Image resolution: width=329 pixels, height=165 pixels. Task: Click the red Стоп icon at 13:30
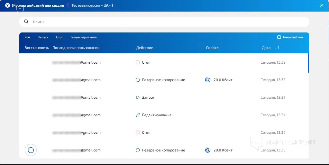coord(138,132)
